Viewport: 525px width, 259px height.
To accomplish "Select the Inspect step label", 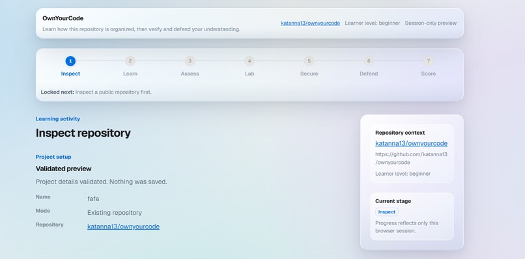I will click(70, 74).
